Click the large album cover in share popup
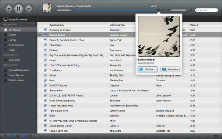The image size is (222, 139). pos(159,36)
